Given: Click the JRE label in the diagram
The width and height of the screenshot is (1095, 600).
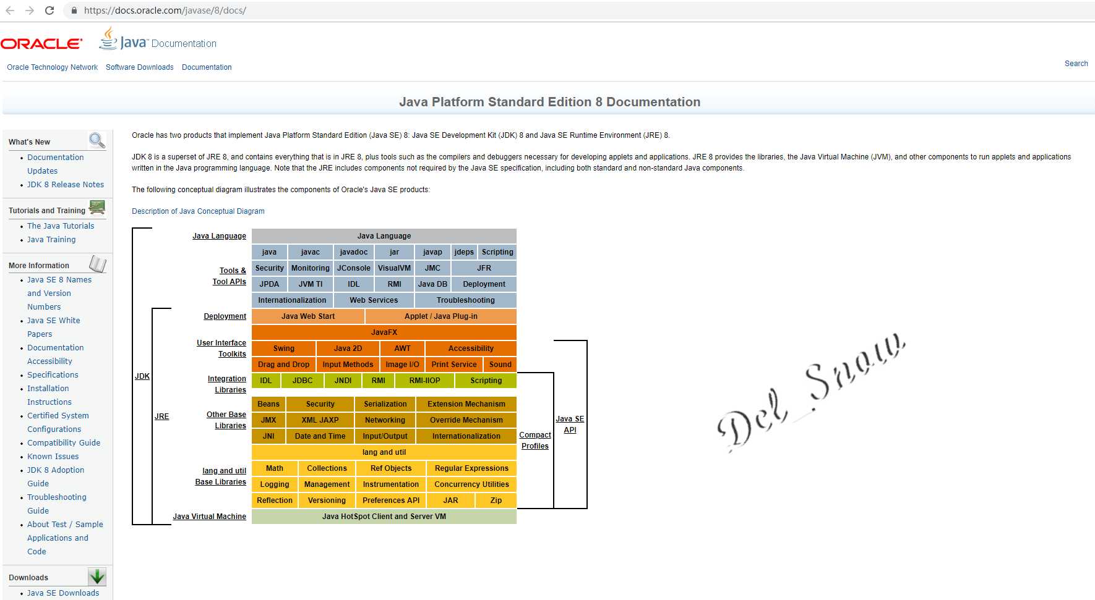Looking at the screenshot, I should (x=161, y=416).
